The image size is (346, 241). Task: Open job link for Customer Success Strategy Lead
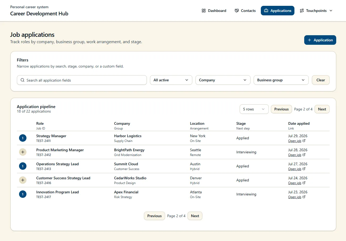tap(297, 183)
